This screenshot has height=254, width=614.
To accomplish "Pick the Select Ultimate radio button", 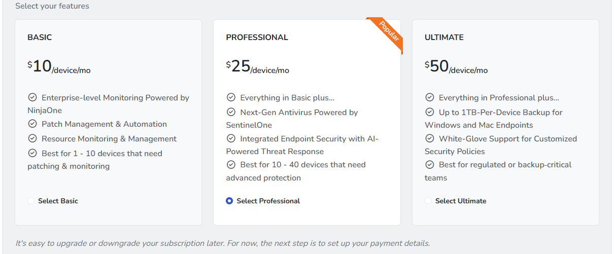I will [428, 201].
